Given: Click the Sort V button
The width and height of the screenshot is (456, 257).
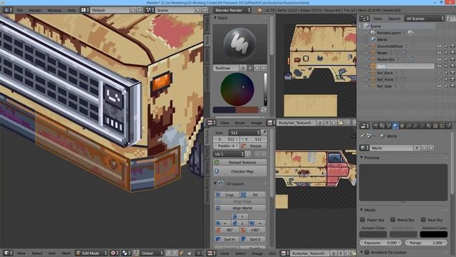Looking at the screenshot, I should click(252, 239).
